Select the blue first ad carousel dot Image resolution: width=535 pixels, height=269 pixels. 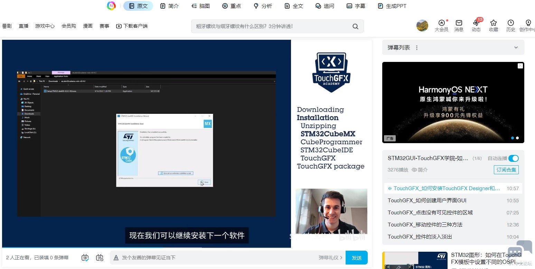513,138
